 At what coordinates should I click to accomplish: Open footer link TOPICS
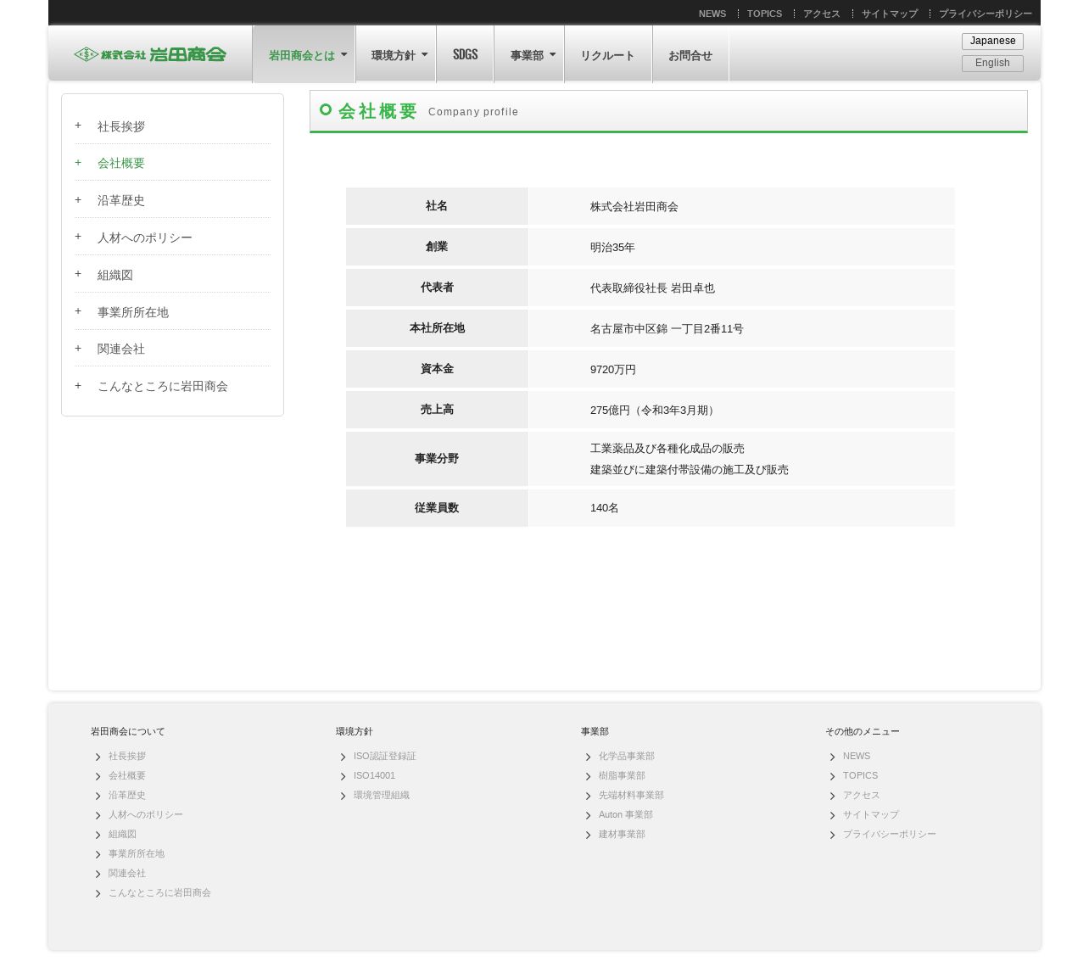coord(860,775)
